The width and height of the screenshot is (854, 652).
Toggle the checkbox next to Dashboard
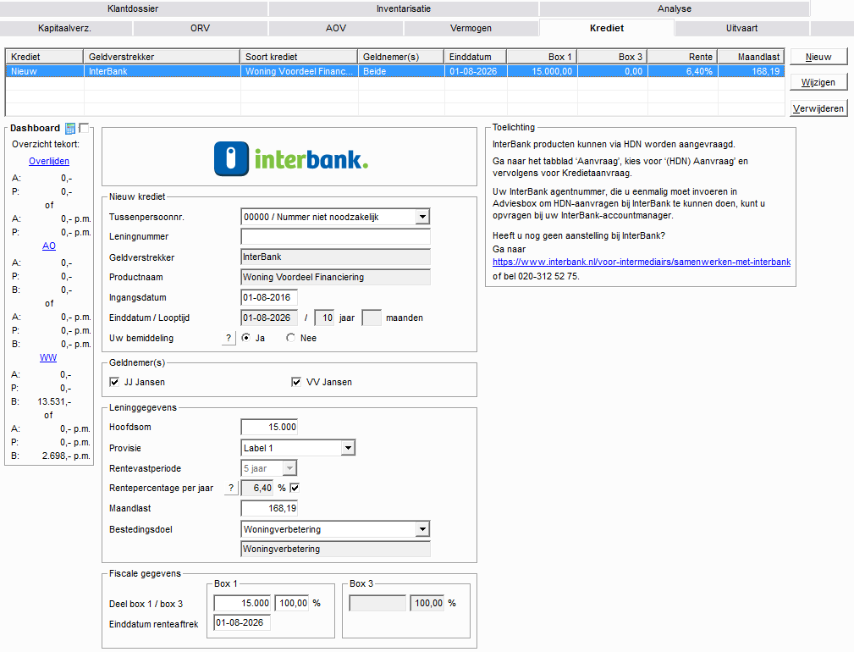(84, 128)
